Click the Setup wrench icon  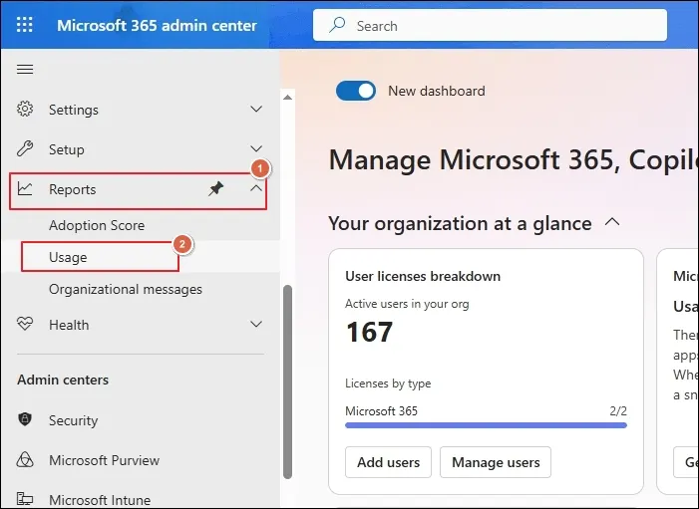[25, 148]
